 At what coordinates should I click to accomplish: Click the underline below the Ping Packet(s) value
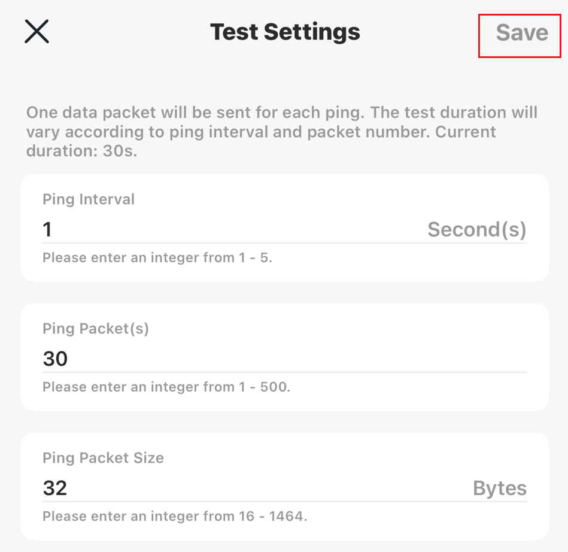pyautogui.click(x=285, y=372)
